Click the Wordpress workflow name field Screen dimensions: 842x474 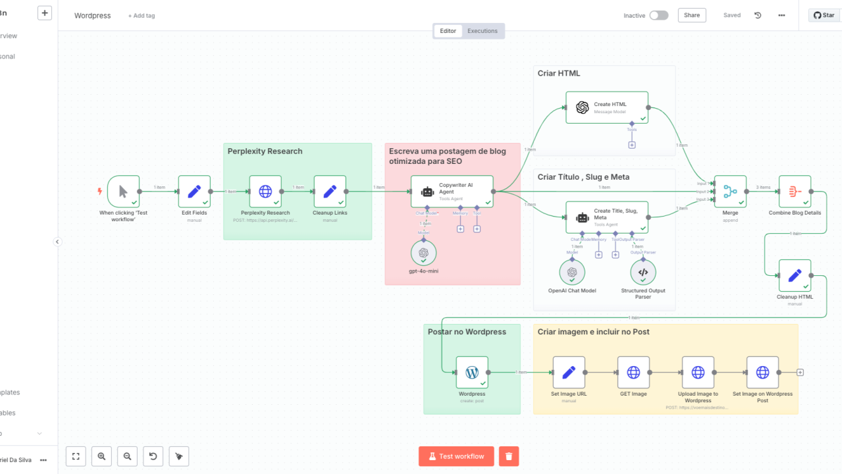[93, 16]
